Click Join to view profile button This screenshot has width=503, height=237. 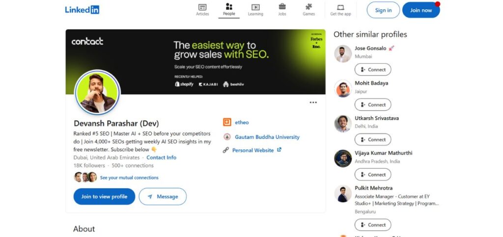pos(104,197)
